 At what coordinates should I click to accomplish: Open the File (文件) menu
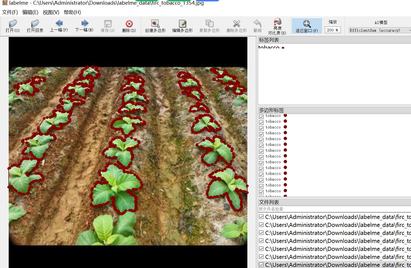tap(10, 12)
